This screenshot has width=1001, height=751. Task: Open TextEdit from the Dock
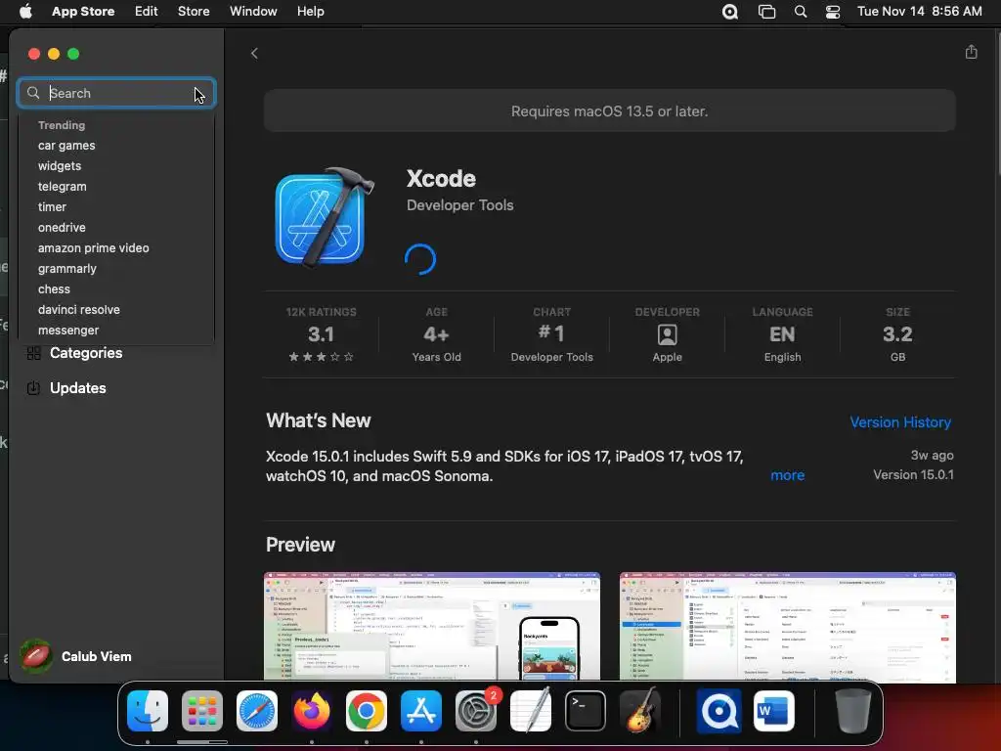tap(531, 711)
